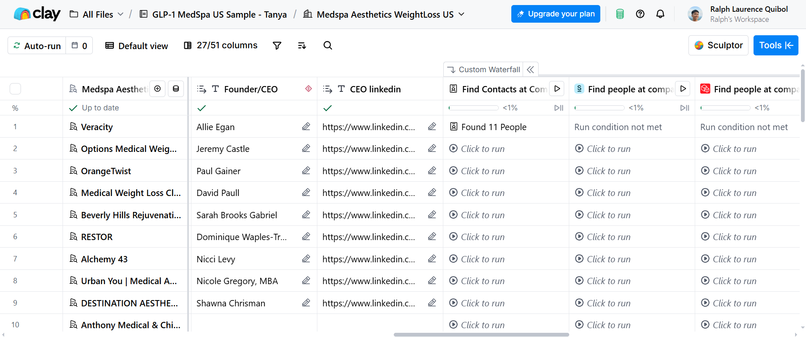Run red-icon Find people for Beverly Hills row

pos(729,215)
